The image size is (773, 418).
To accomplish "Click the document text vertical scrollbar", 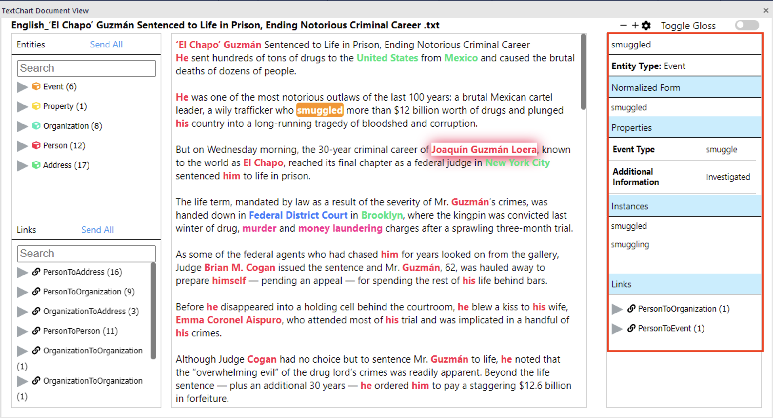I will pyautogui.click(x=584, y=72).
